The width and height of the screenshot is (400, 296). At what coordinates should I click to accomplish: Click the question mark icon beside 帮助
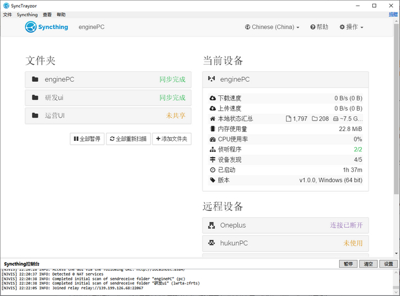(x=313, y=27)
